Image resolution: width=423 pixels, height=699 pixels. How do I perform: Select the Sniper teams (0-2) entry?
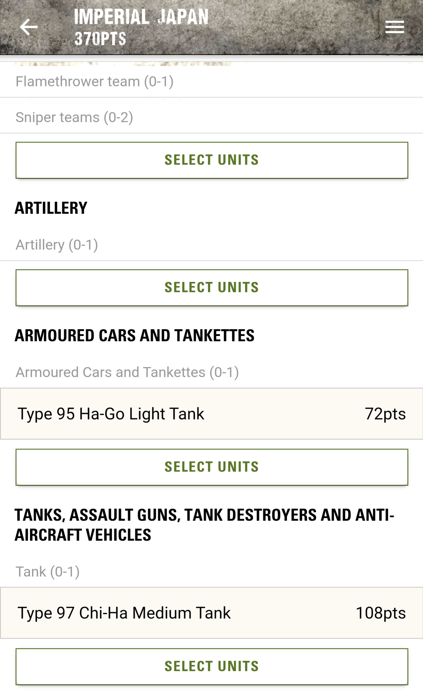click(74, 117)
